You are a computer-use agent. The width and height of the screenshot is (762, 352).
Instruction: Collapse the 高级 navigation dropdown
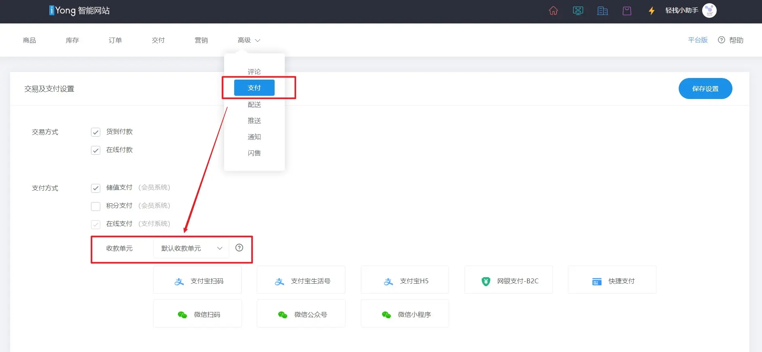(x=248, y=40)
